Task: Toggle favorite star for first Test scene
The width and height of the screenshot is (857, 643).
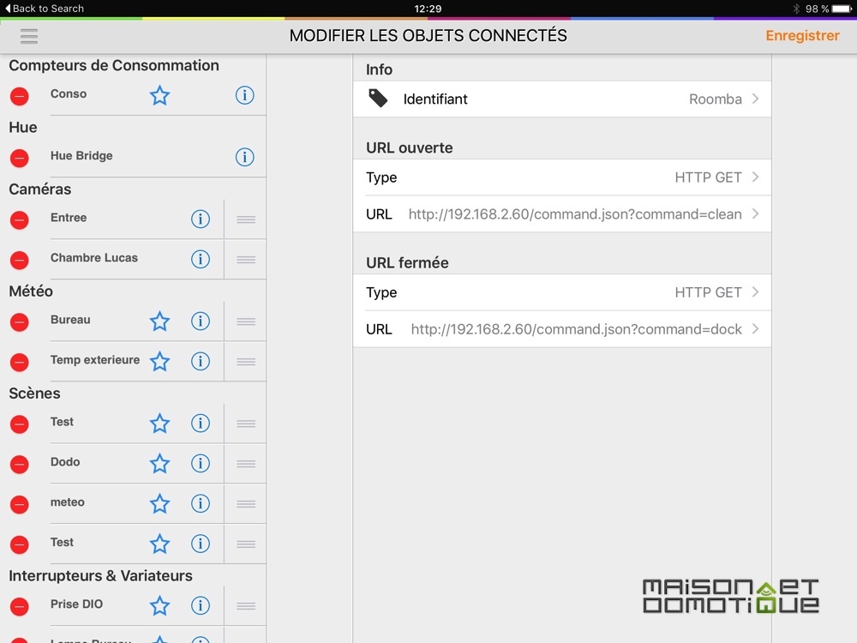Action: 159,424
